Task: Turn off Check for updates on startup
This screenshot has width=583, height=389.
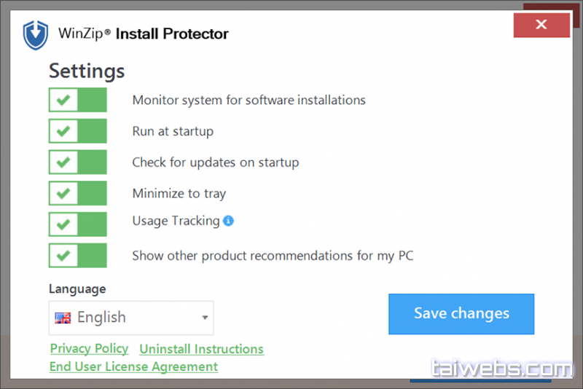Action: pos(78,162)
